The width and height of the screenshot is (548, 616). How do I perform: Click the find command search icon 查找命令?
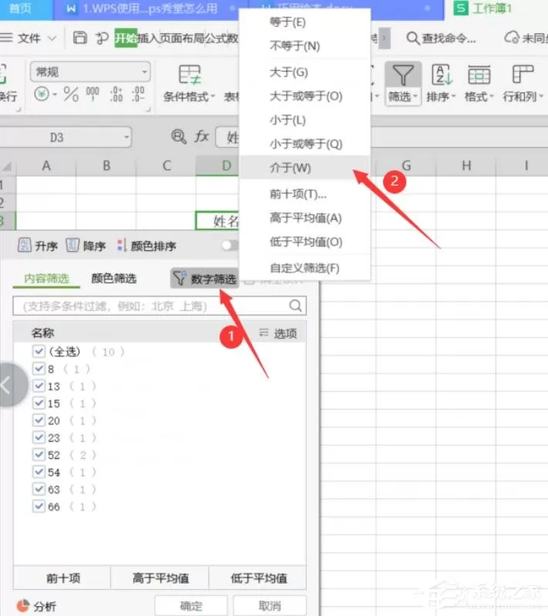coord(412,38)
